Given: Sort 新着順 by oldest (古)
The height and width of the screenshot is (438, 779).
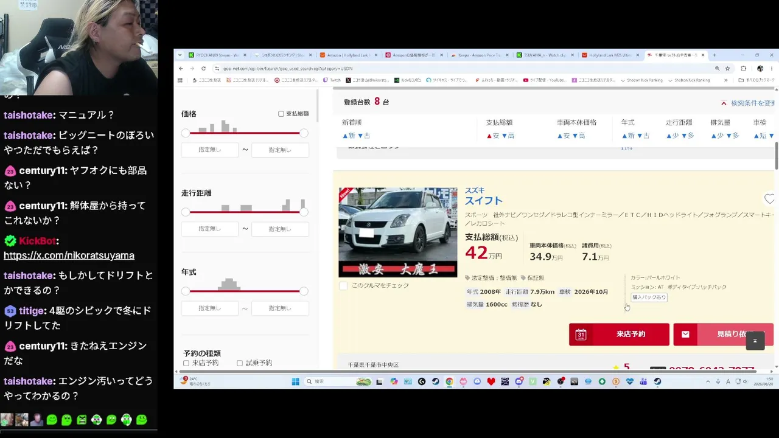Looking at the screenshot, I should 364,136.
